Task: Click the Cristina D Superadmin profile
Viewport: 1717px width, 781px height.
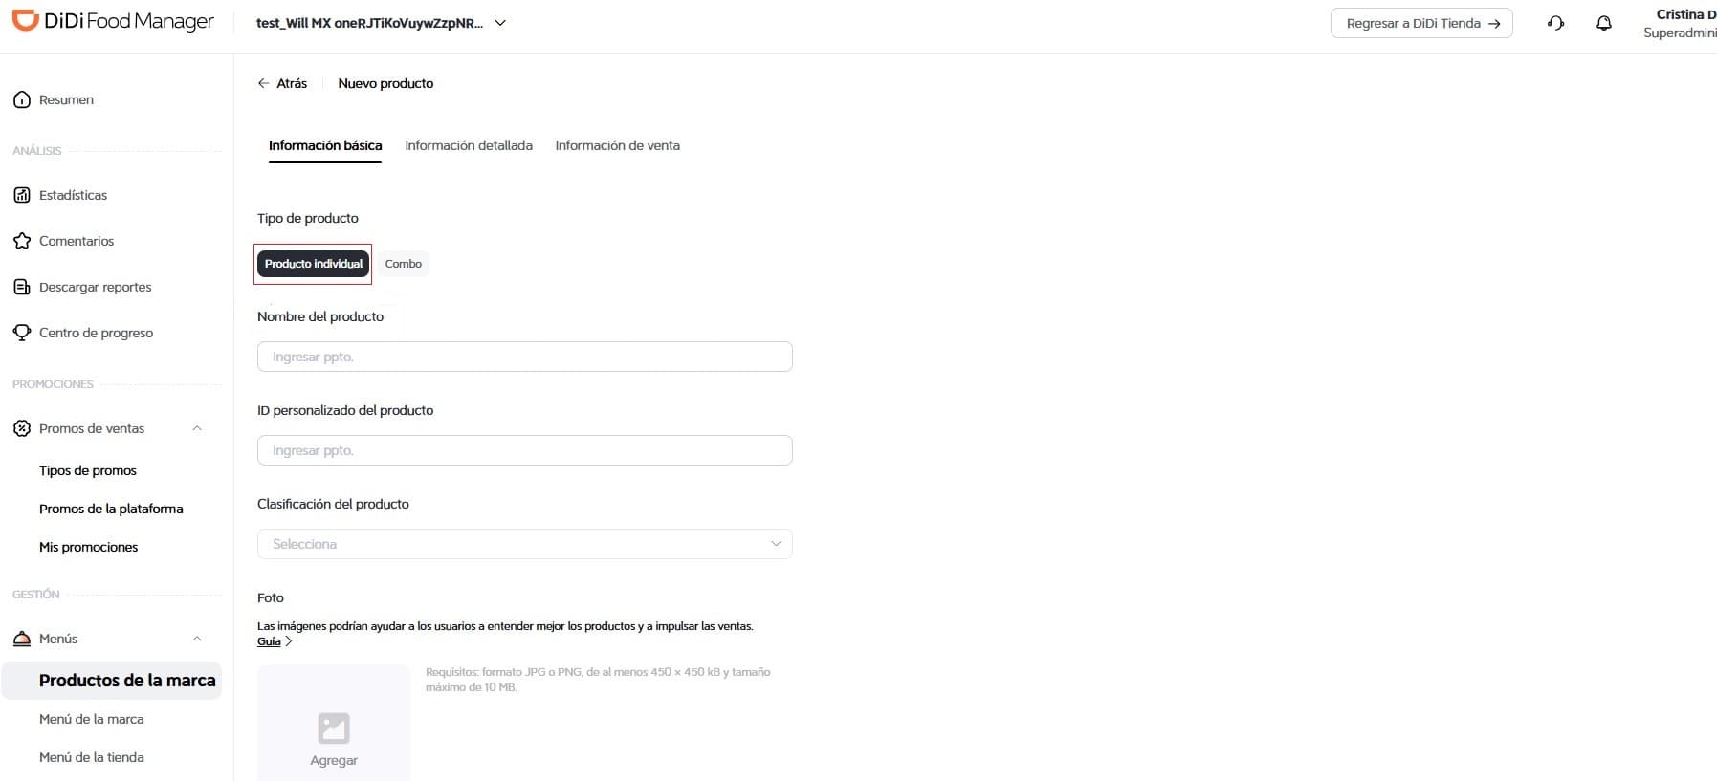Action: coord(1681,23)
